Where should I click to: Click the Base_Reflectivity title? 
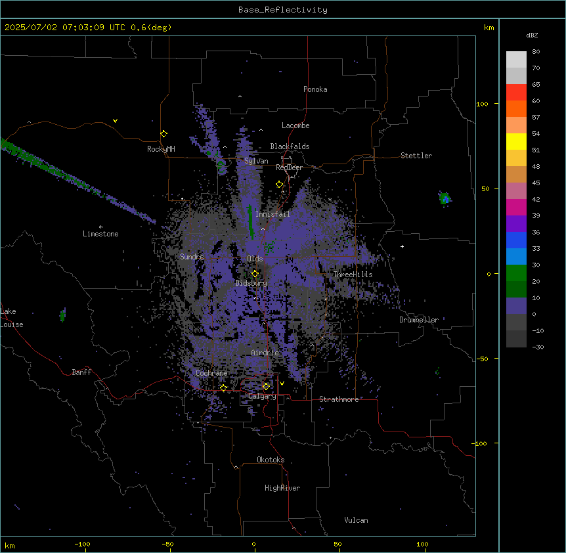pyautogui.click(x=283, y=10)
